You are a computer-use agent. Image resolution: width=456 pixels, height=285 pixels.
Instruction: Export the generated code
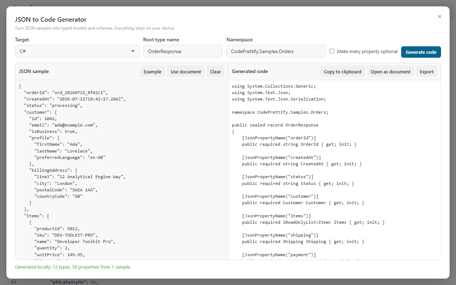(426, 72)
